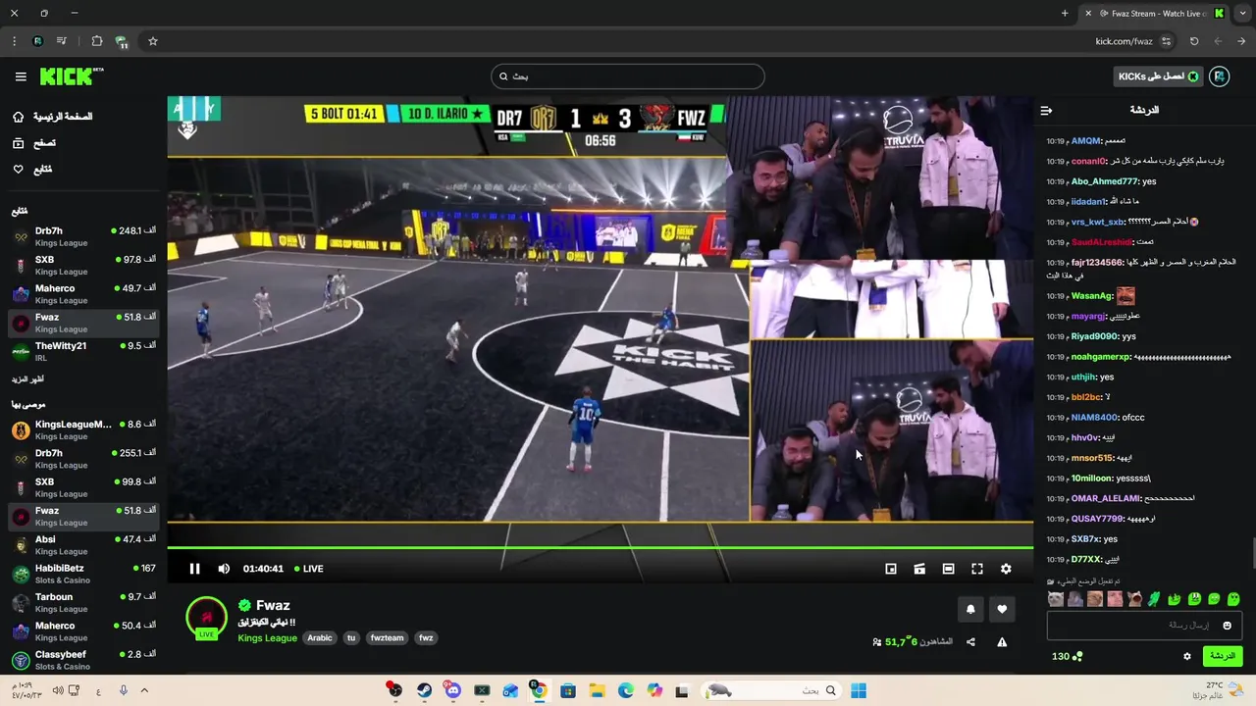Pause the live stream playback
The width and height of the screenshot is (1256, 706).
194,569
